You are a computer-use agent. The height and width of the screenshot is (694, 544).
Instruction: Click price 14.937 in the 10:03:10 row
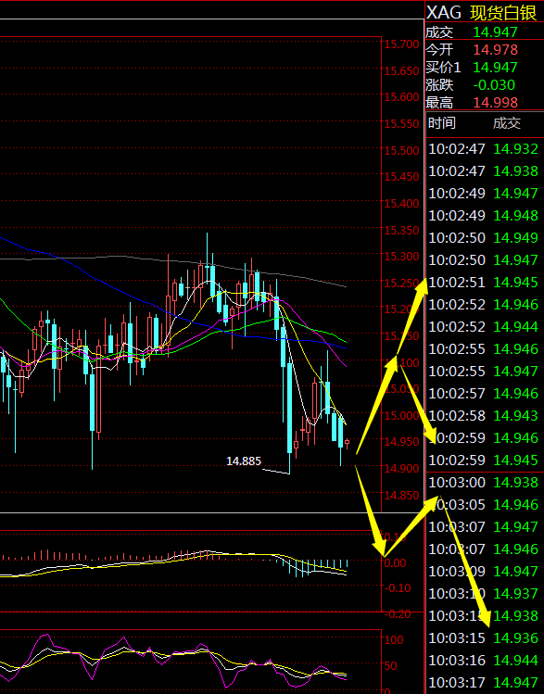(515, 594)
